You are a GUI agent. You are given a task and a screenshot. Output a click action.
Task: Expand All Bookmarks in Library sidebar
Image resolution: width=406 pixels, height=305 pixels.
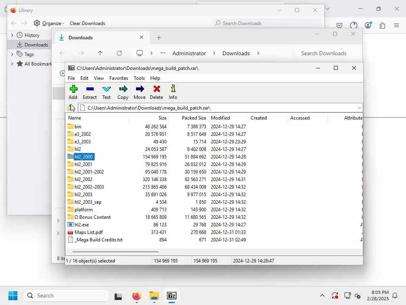point(12,64)
